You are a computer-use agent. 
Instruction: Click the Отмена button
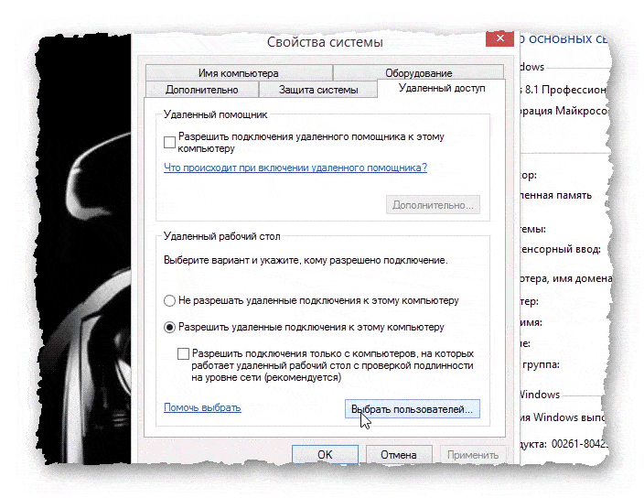[399, 454]
